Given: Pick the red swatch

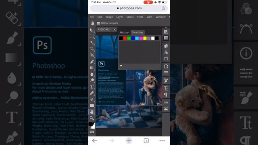Looking at the screenshot, I should 125,38.
